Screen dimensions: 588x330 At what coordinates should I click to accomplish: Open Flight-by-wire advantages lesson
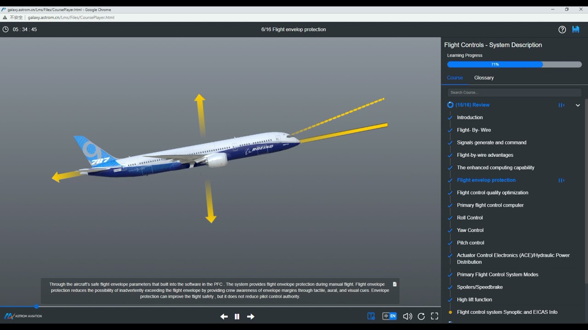[485, 155]
